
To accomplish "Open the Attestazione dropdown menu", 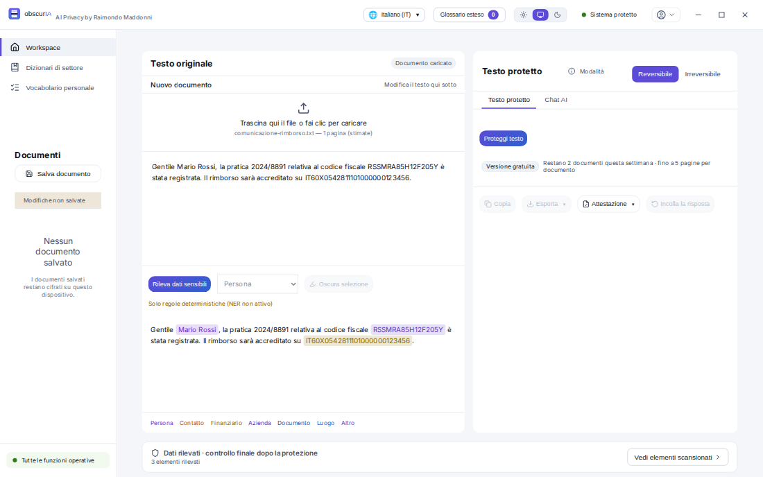I will (608, 205).
